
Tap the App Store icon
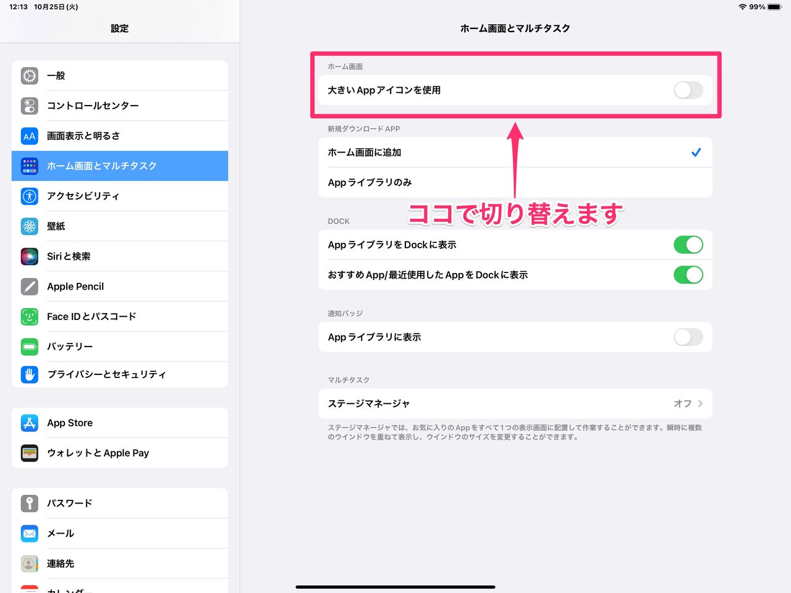click(x=30, y=423)
